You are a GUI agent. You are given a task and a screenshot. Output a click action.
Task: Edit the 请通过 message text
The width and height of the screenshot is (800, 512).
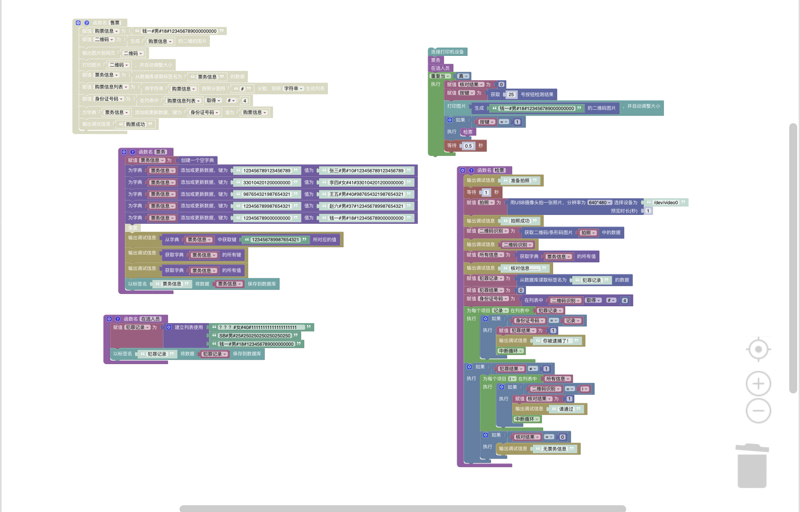click(566, 409)
